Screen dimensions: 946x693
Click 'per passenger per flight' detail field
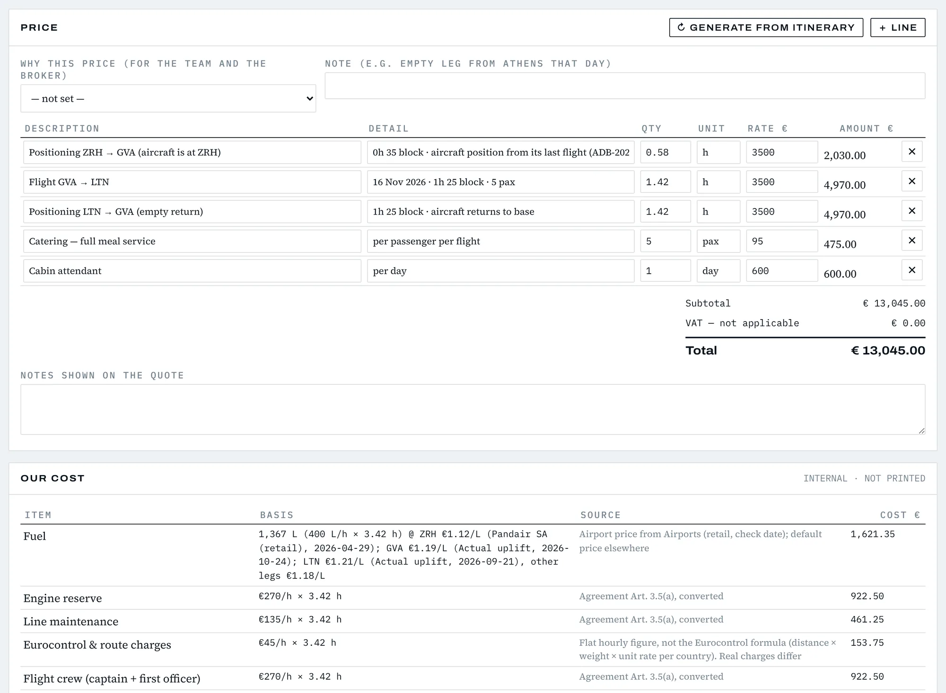click(500, 241)
